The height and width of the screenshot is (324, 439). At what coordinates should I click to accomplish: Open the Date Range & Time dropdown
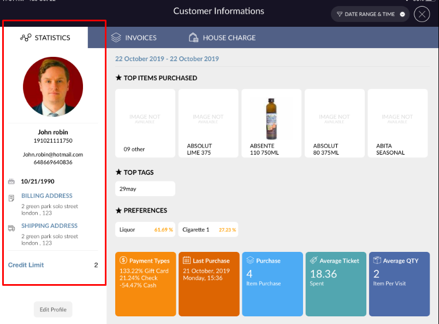point(370,14)
